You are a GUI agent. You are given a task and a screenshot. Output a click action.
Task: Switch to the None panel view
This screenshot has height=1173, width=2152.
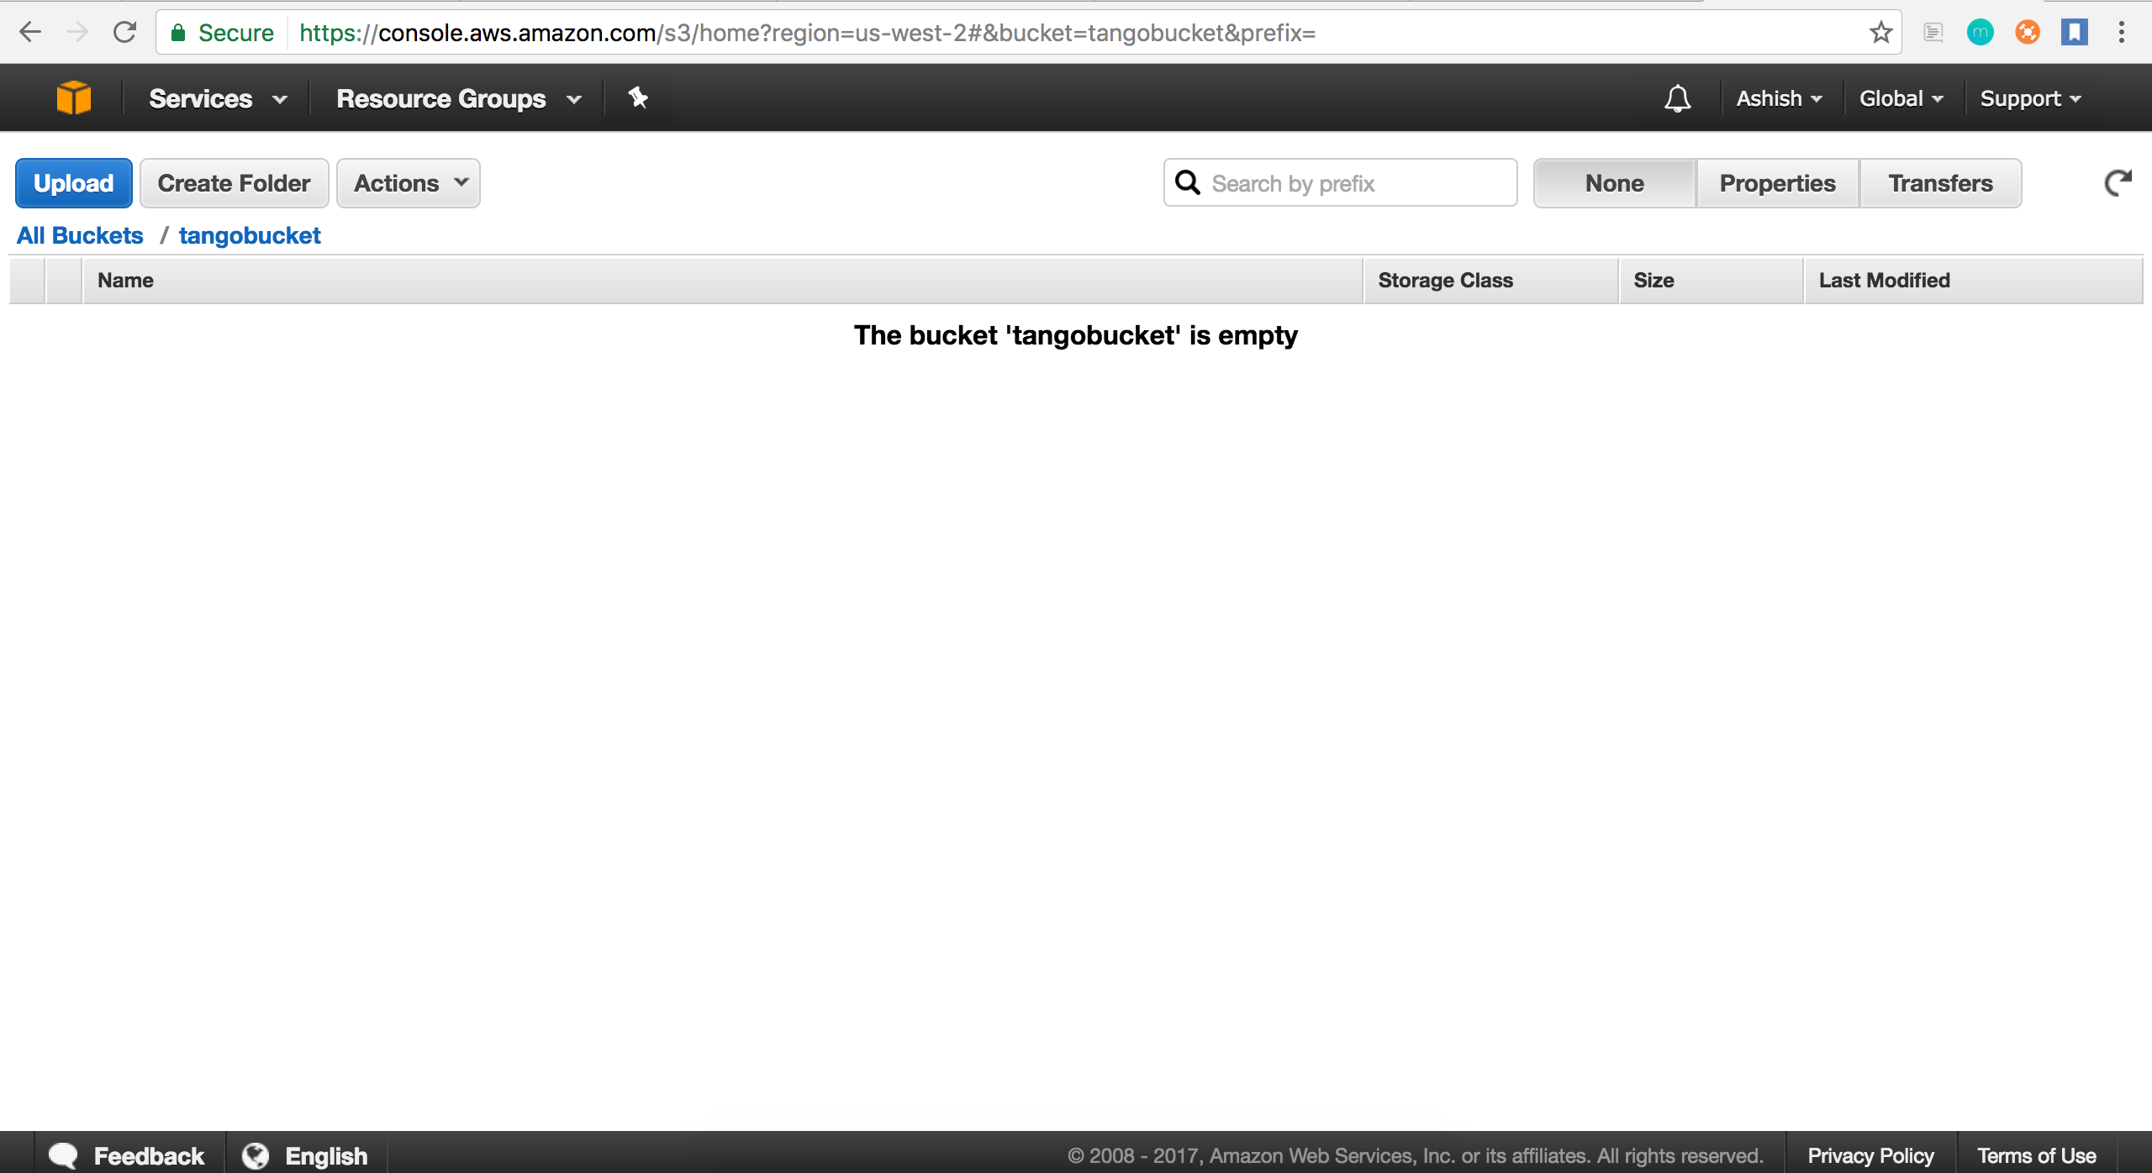tap(1614, 182)
